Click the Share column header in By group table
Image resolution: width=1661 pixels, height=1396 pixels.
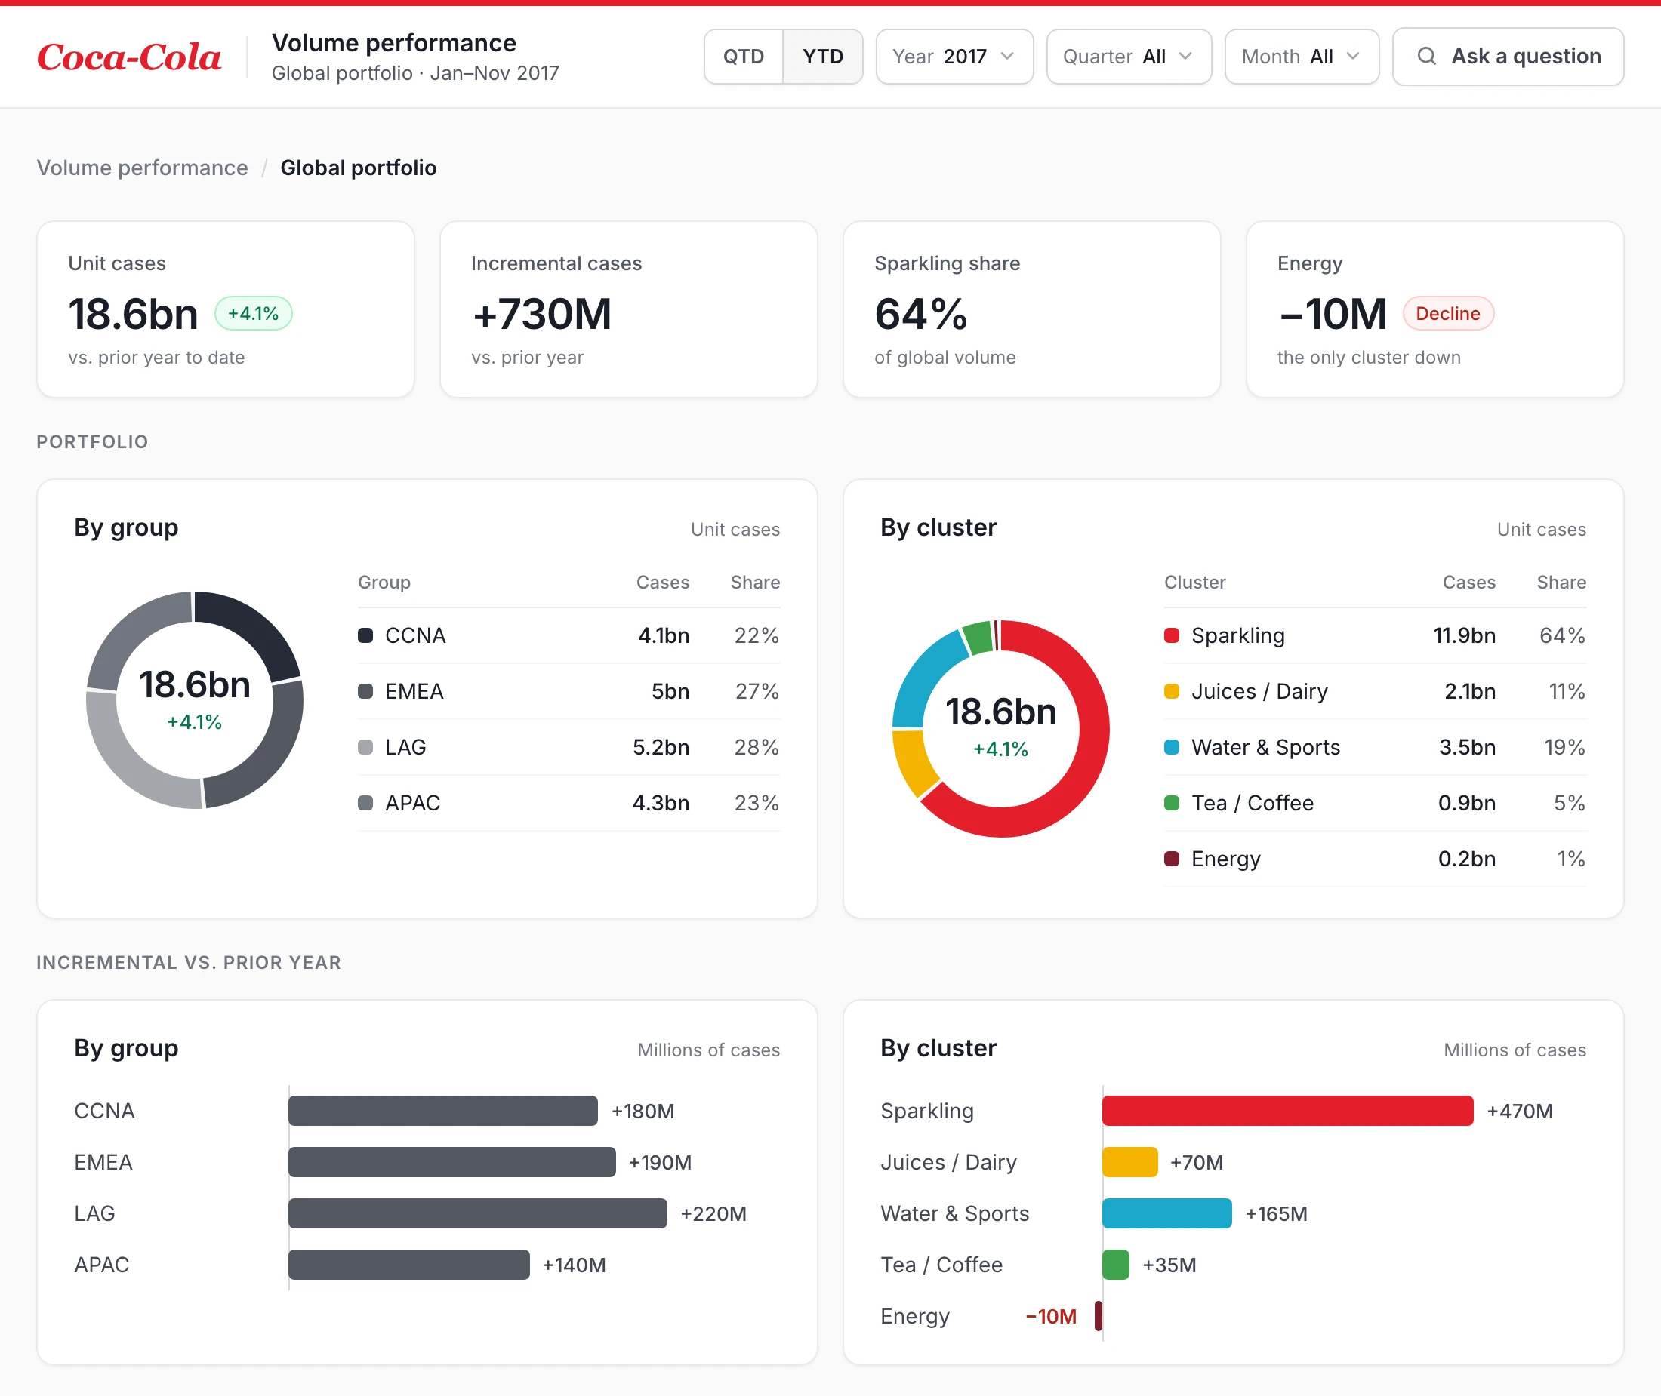[755, 583]
